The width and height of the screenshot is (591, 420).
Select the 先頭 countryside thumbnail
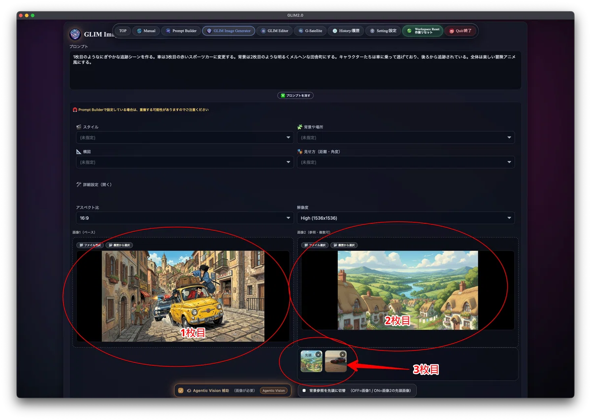311,361
